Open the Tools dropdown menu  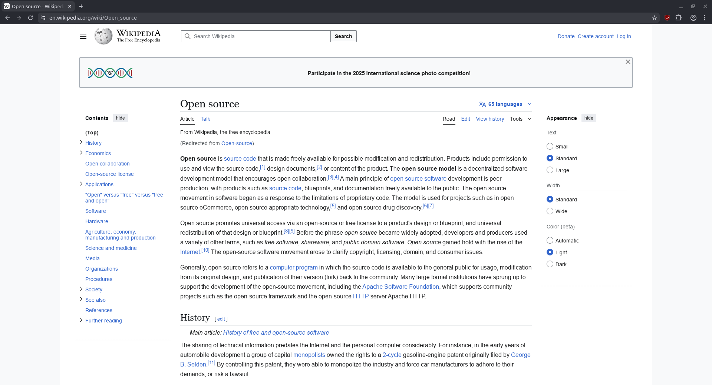tap(520, 119)
